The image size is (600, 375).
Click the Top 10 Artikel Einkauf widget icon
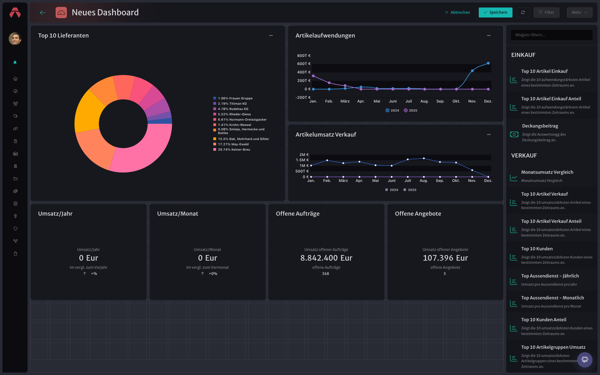point(514,80)
